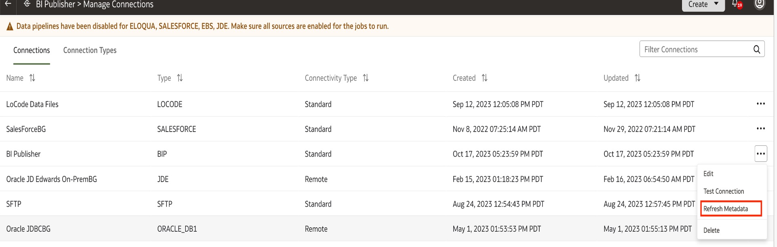Sort by Connectivity Type column
The height and width of the screenshot is (247, 777).
(365, 78)
